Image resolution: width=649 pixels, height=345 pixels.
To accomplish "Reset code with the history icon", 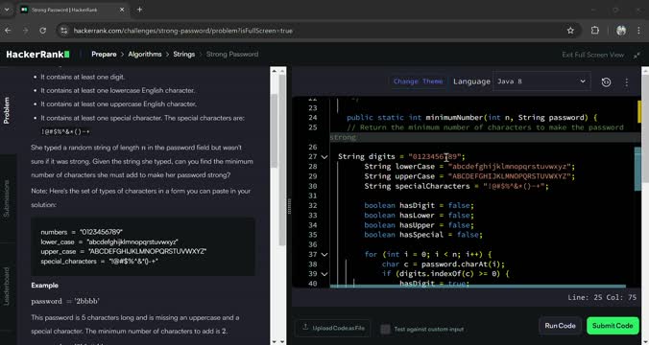I will pyautogui.click(x=606, y=81).
